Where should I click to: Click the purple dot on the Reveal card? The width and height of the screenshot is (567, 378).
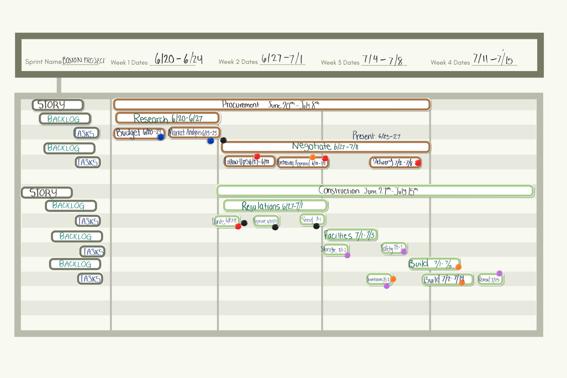click(499, 273)
